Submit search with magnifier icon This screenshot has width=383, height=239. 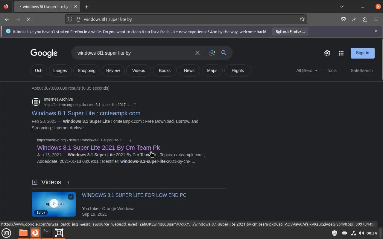(224, 53)
